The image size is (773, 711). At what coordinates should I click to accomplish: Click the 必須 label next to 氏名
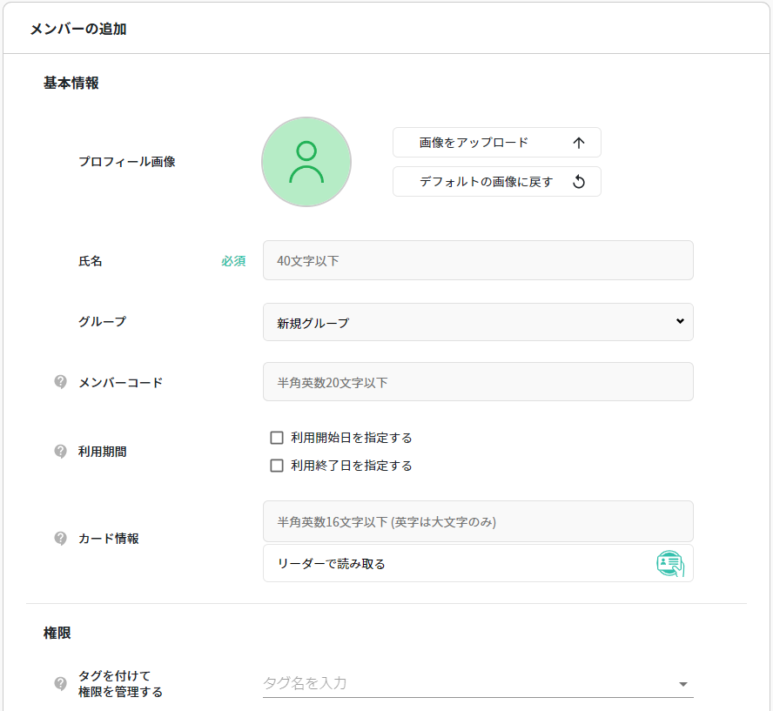232,260
